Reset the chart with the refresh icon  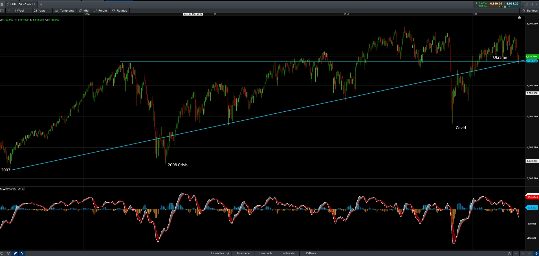[x=2, y=253]
